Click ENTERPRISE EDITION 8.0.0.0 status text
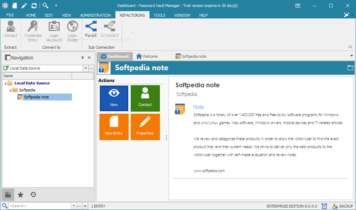The height and width of the screenshot is (210, 356). [292, 206]
